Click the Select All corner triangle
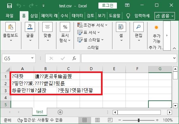 pos(8,69)
